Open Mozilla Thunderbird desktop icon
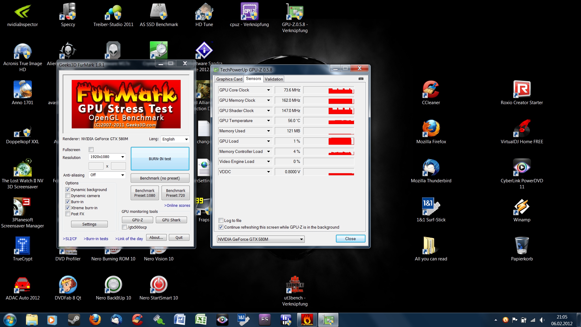 pyautogui.click(x=431, y=171)
